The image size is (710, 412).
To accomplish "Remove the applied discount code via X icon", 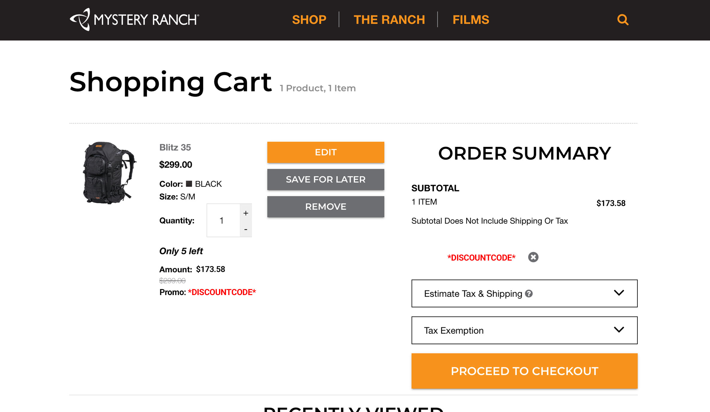I will click(533, 257).
